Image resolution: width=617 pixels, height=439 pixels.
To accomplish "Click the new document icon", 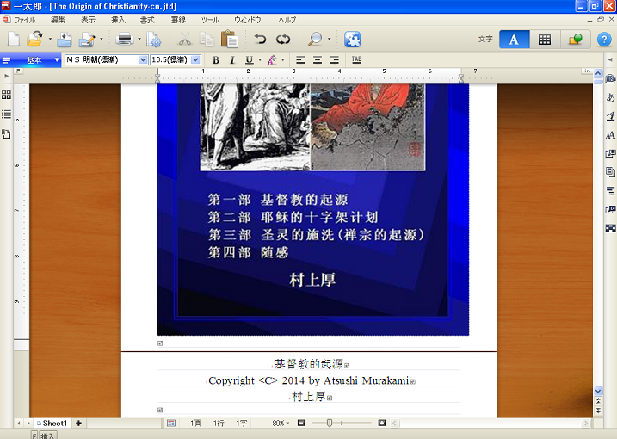I will tap(13, 39).
